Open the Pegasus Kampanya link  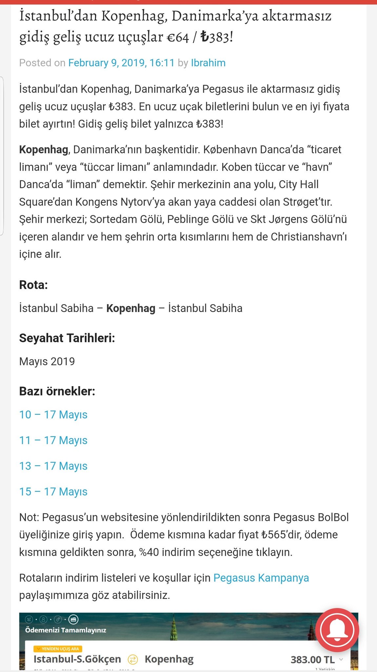261,578
